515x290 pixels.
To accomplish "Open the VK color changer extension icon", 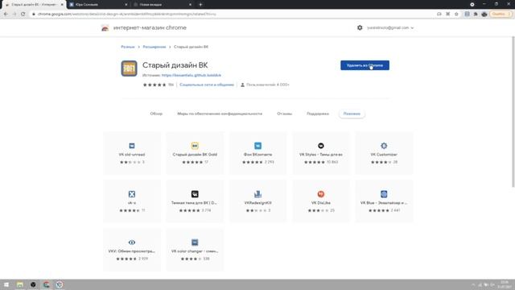I will 195,242.
